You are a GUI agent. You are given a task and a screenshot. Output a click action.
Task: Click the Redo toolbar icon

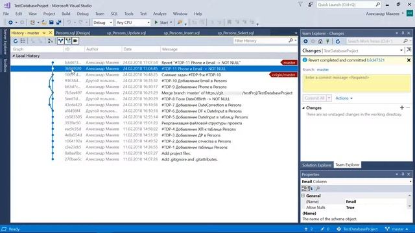tap(80, 23)
